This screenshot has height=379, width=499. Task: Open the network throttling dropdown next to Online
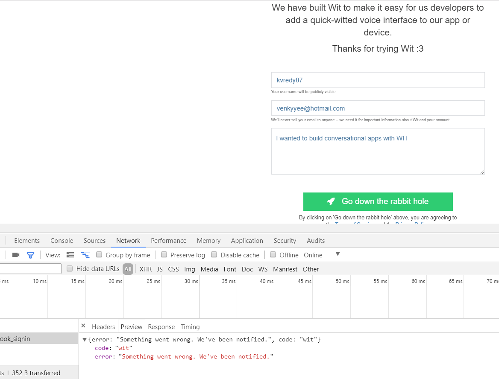[x=338, y=255]
